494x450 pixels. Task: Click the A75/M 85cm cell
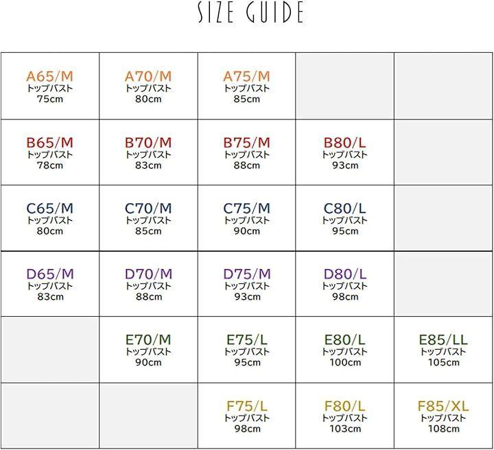point(247,86)
